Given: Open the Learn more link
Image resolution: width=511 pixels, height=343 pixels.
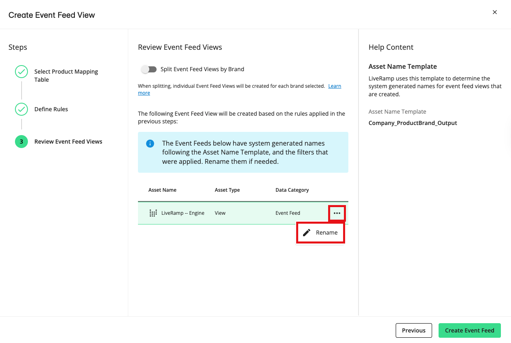Looking at the screenshot, I should point(334,86).
